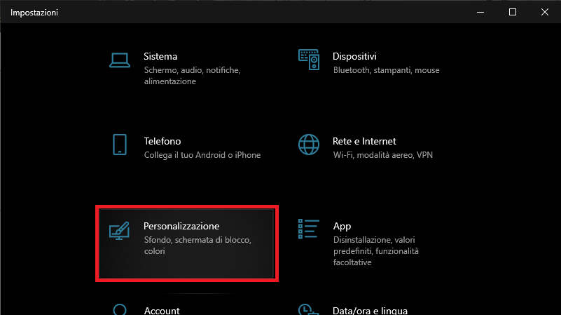The image size is (561, 315).
Task: Open Data/ora e lingua label
Action: (x=370, y=311)
